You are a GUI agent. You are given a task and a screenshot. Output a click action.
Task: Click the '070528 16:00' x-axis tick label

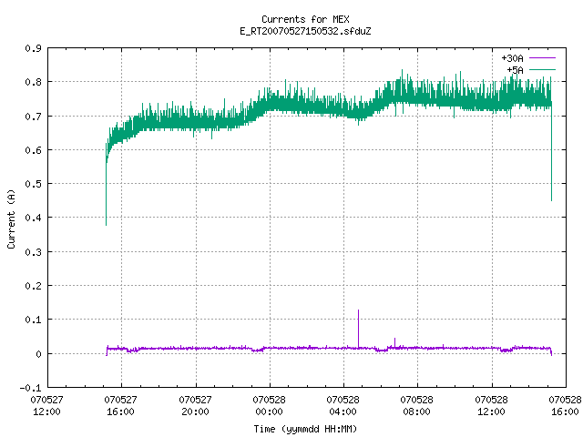point(565,406)
